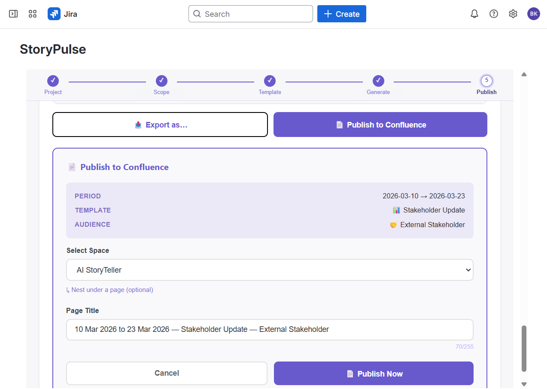Open the BK profile avatar
547x389 pixels.
(534, 14)
